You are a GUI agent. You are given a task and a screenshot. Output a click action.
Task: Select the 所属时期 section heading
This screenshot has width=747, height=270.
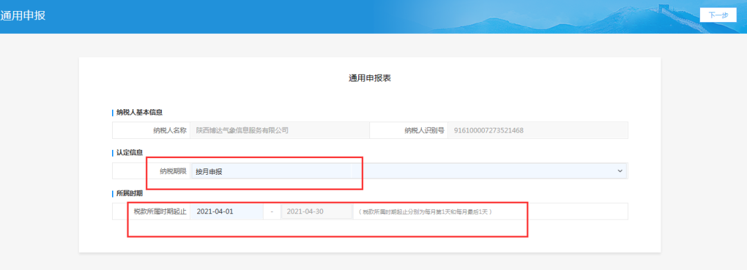(x=129, y=193)
